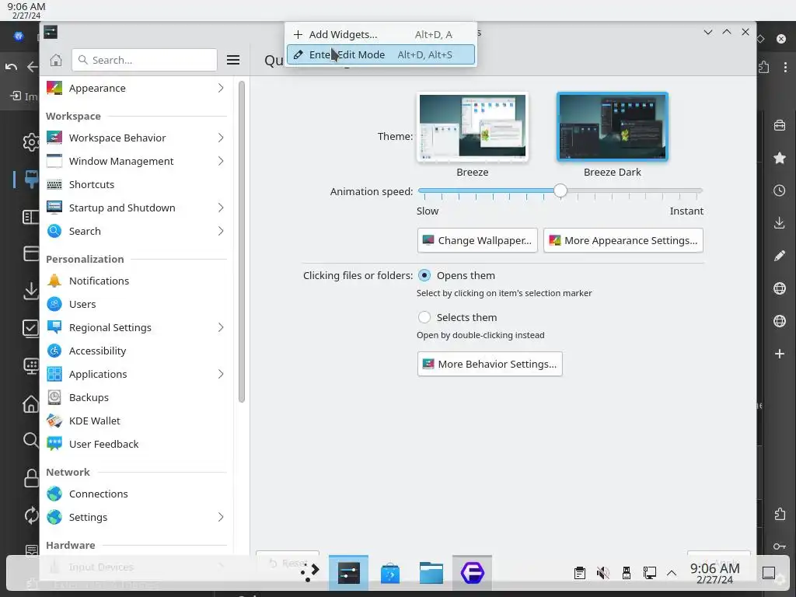Click System Settings title bar app icon
The width and height of the screenshot is (796, 597).
click(x=51, y=32)
